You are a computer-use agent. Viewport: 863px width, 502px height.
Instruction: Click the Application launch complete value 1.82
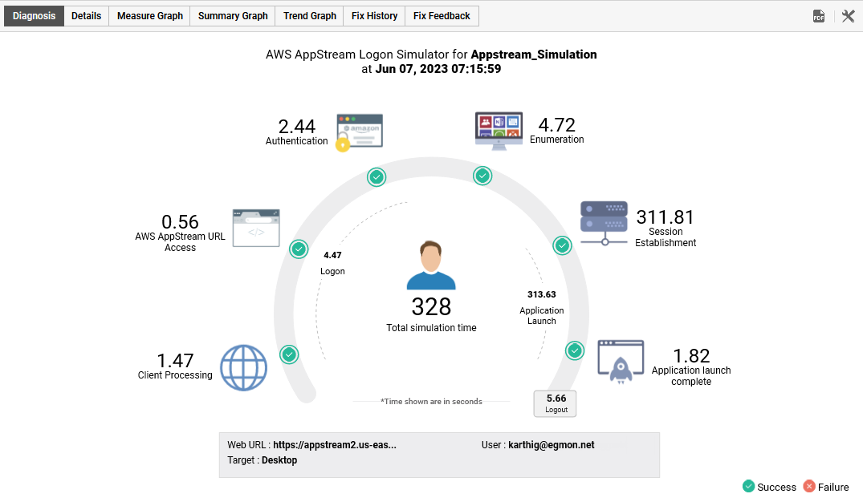pos(691,356)
